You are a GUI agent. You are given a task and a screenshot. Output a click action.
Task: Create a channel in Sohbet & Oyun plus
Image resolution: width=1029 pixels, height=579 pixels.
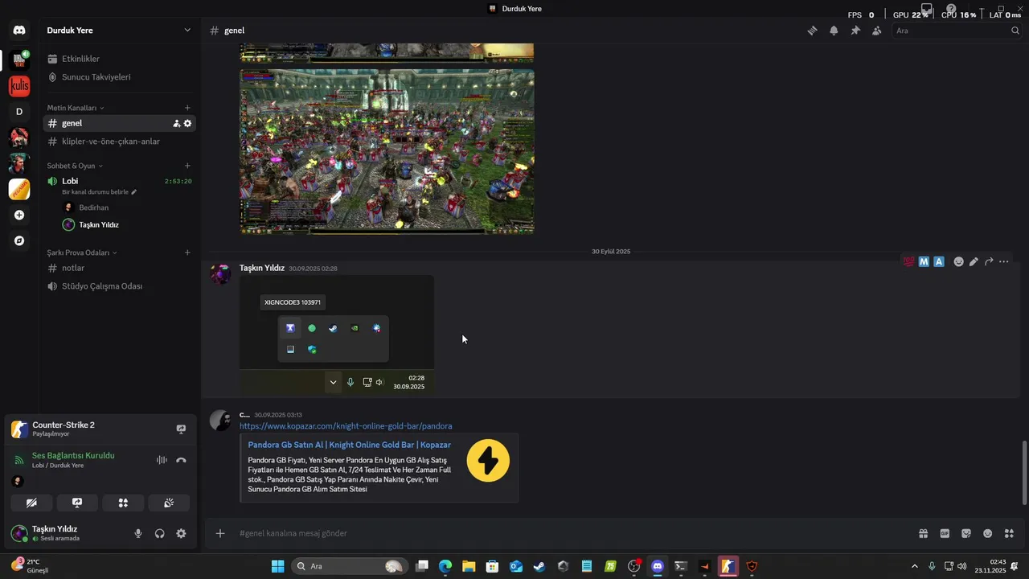click(187, 166)
